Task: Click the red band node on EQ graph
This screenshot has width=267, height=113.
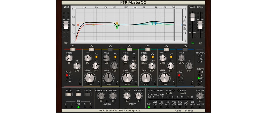Action: [78, 25]
